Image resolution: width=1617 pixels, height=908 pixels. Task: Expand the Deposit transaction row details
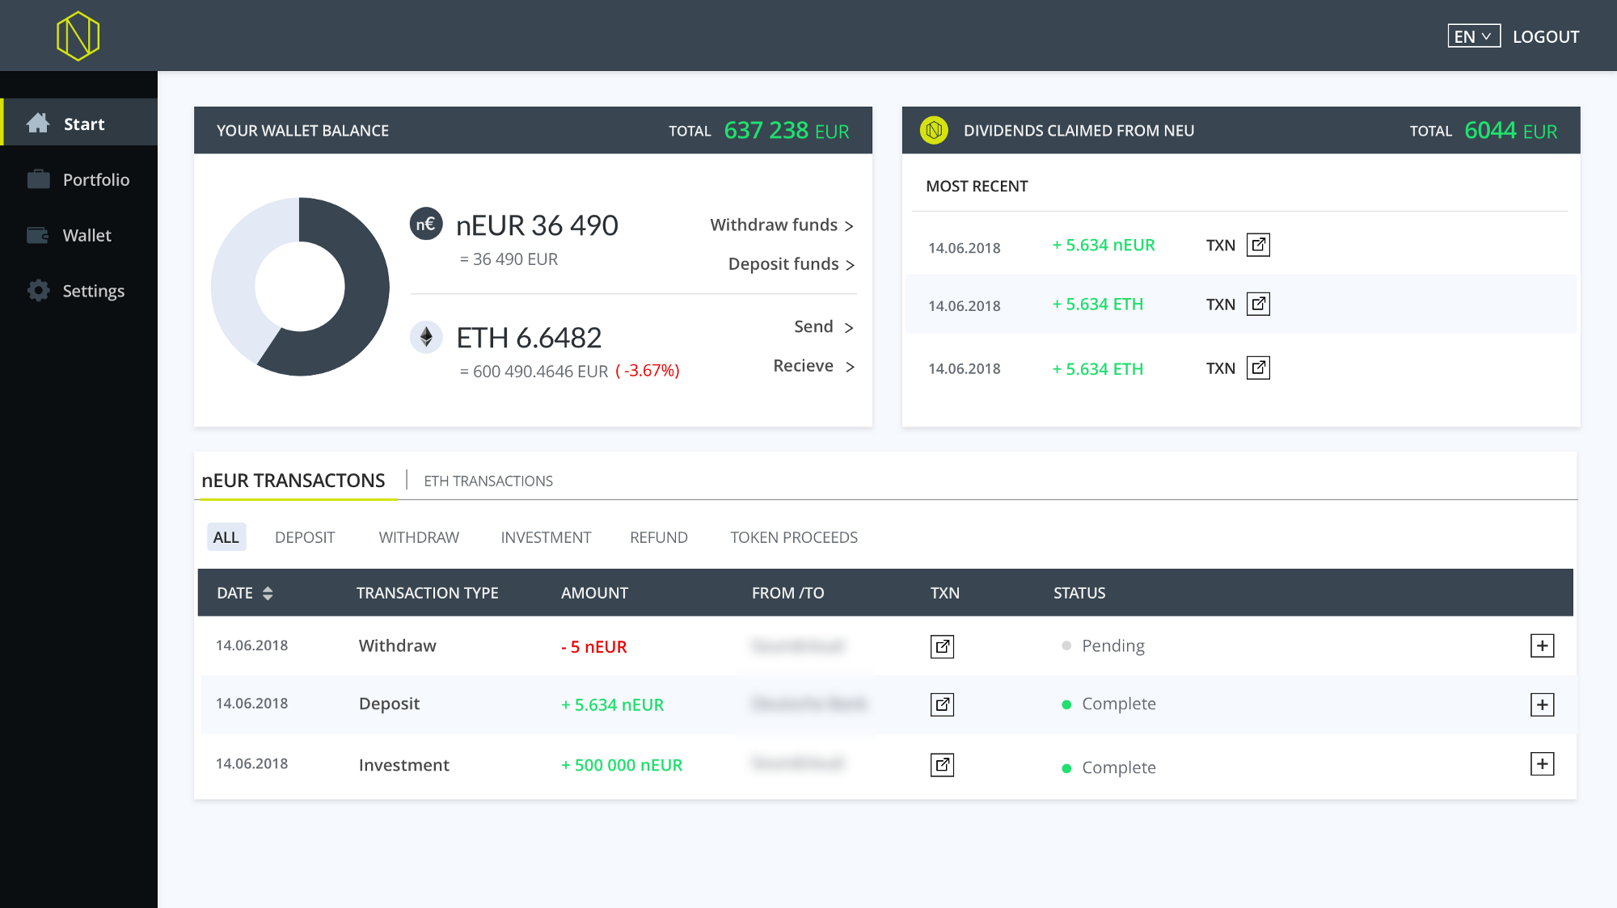click(x=1542, y=704)
